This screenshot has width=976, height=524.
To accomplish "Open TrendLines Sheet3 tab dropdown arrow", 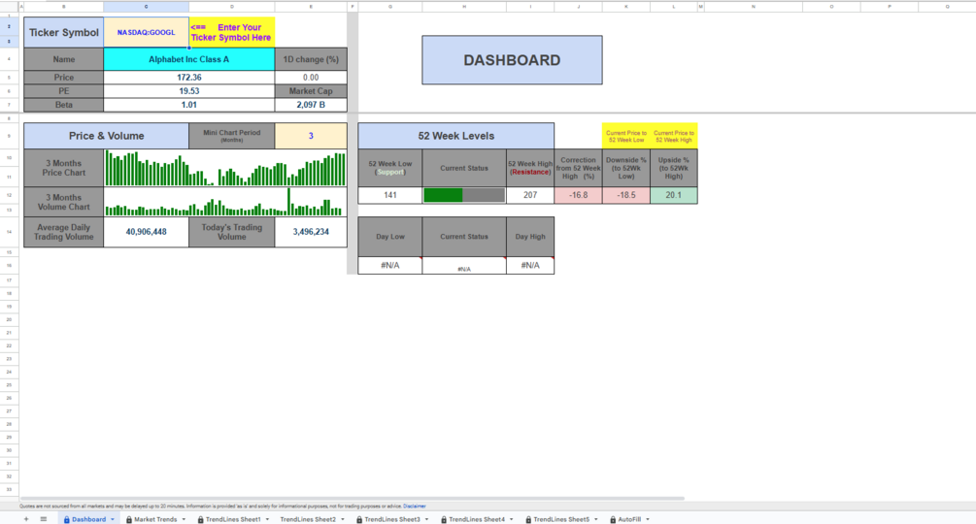I will pos(427,520).
